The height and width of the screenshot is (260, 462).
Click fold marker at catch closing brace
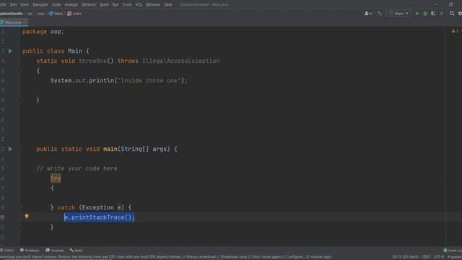[19, 227]
